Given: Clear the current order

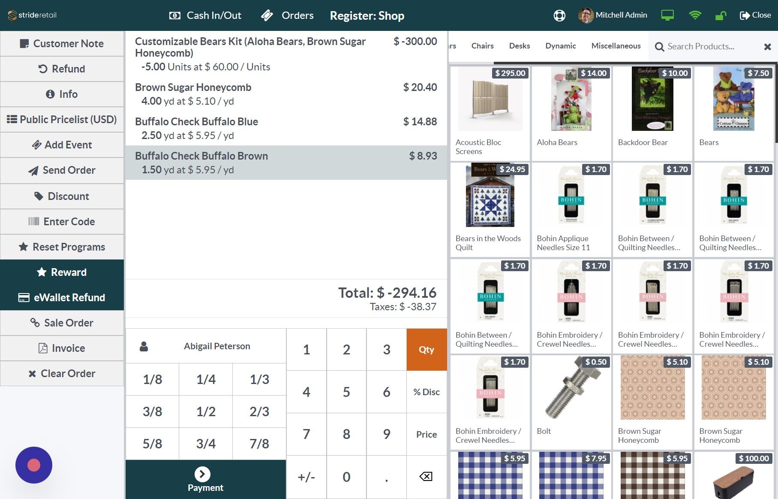Looking at the screenshot, I should pos(62,373).
